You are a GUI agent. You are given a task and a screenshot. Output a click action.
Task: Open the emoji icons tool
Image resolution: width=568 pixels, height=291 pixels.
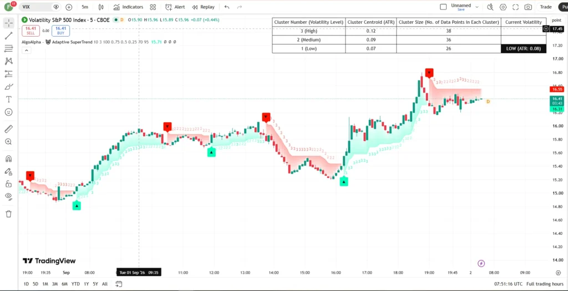(x=9, y=112)
